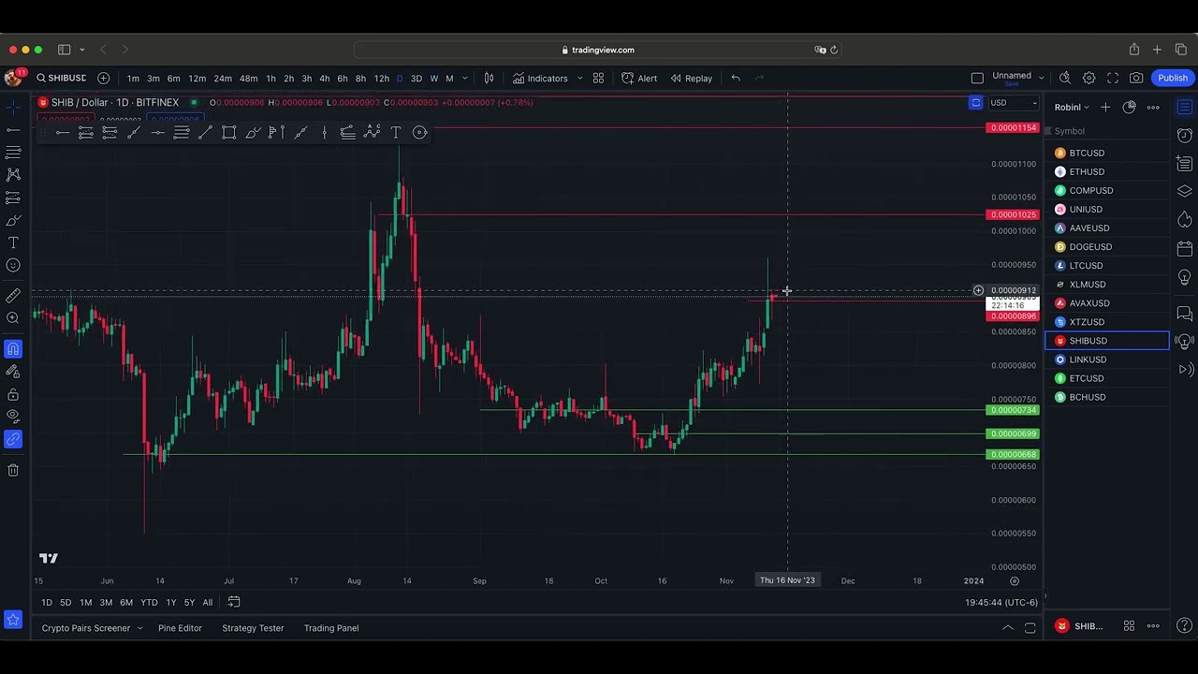Set chart range to 1D
The width and height of the screenshot is (1198, 674).
(47, 603)
